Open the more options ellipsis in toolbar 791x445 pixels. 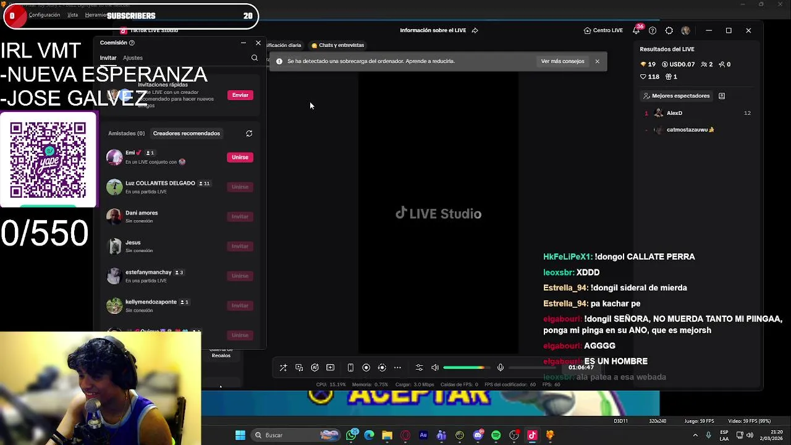click(397, 368)
